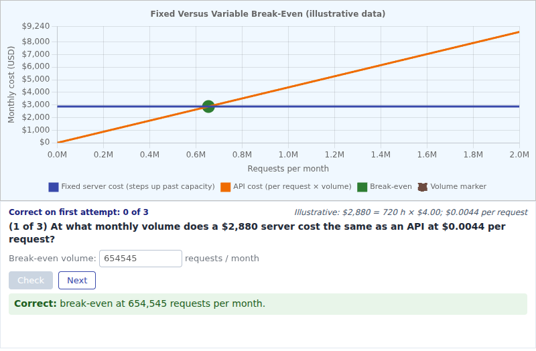Click the 'requests / month' unit label
536x351 pixels.
tap(222, 259)
